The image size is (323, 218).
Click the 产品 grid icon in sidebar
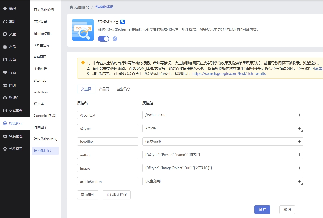[x=5, y=47]
